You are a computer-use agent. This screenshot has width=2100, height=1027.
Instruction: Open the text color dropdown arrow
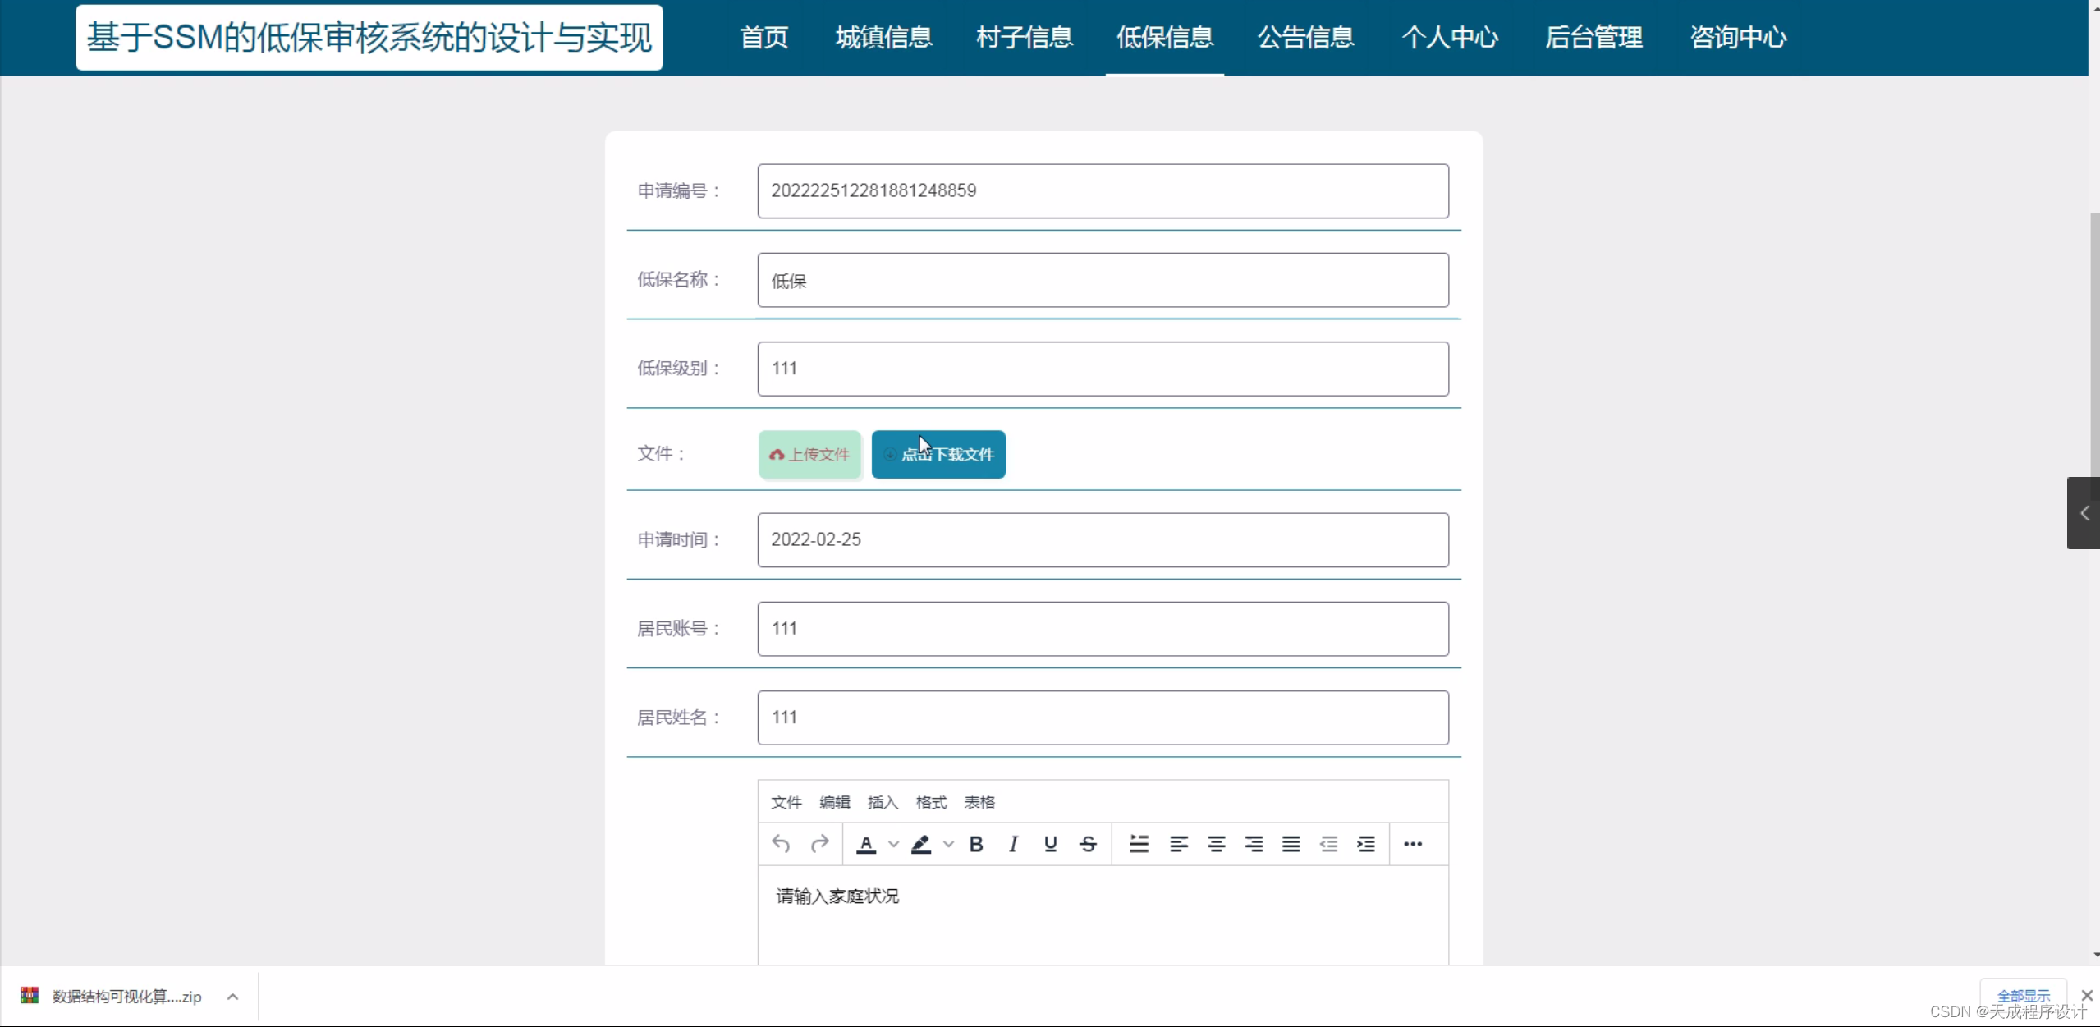(x=893, y=844)
